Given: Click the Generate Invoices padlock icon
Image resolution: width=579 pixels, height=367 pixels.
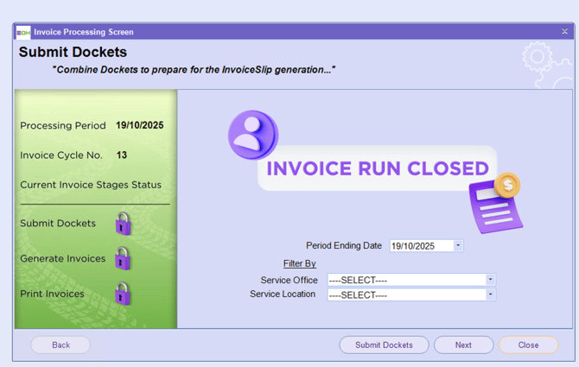Looking at the screenshot, I should coord(124,258).
